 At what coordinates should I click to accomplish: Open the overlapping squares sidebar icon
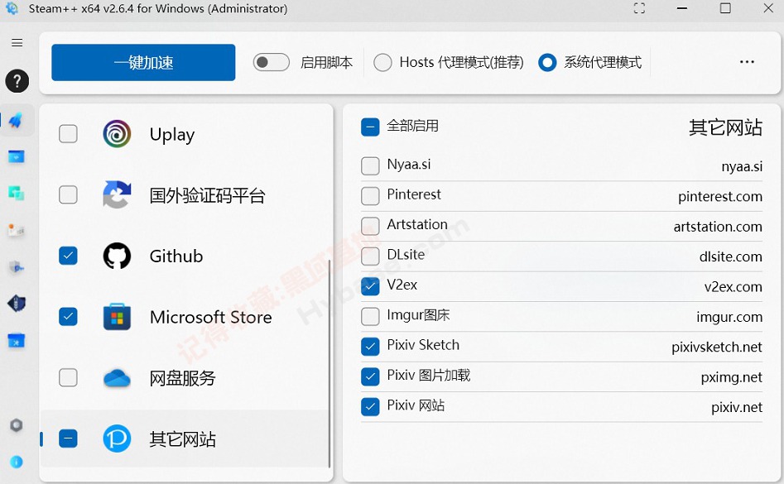click(16, 194)
